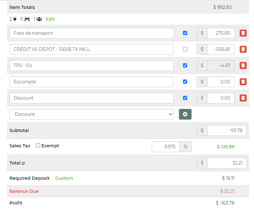This screenshot has width=254, height=210.
Task: Click the Total amount field 32.21
Action: (226, 163)
